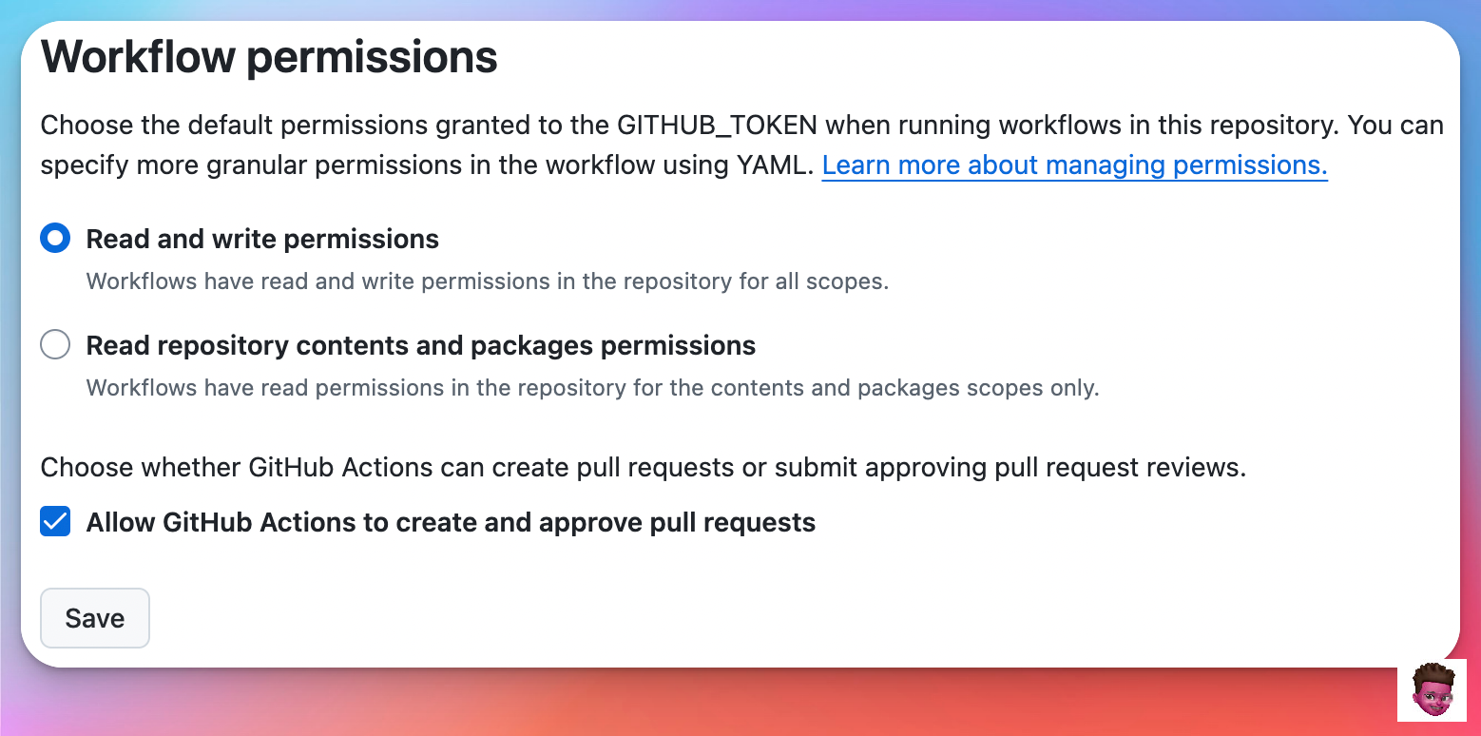
Task: Click the Save button
Action: 95,618
